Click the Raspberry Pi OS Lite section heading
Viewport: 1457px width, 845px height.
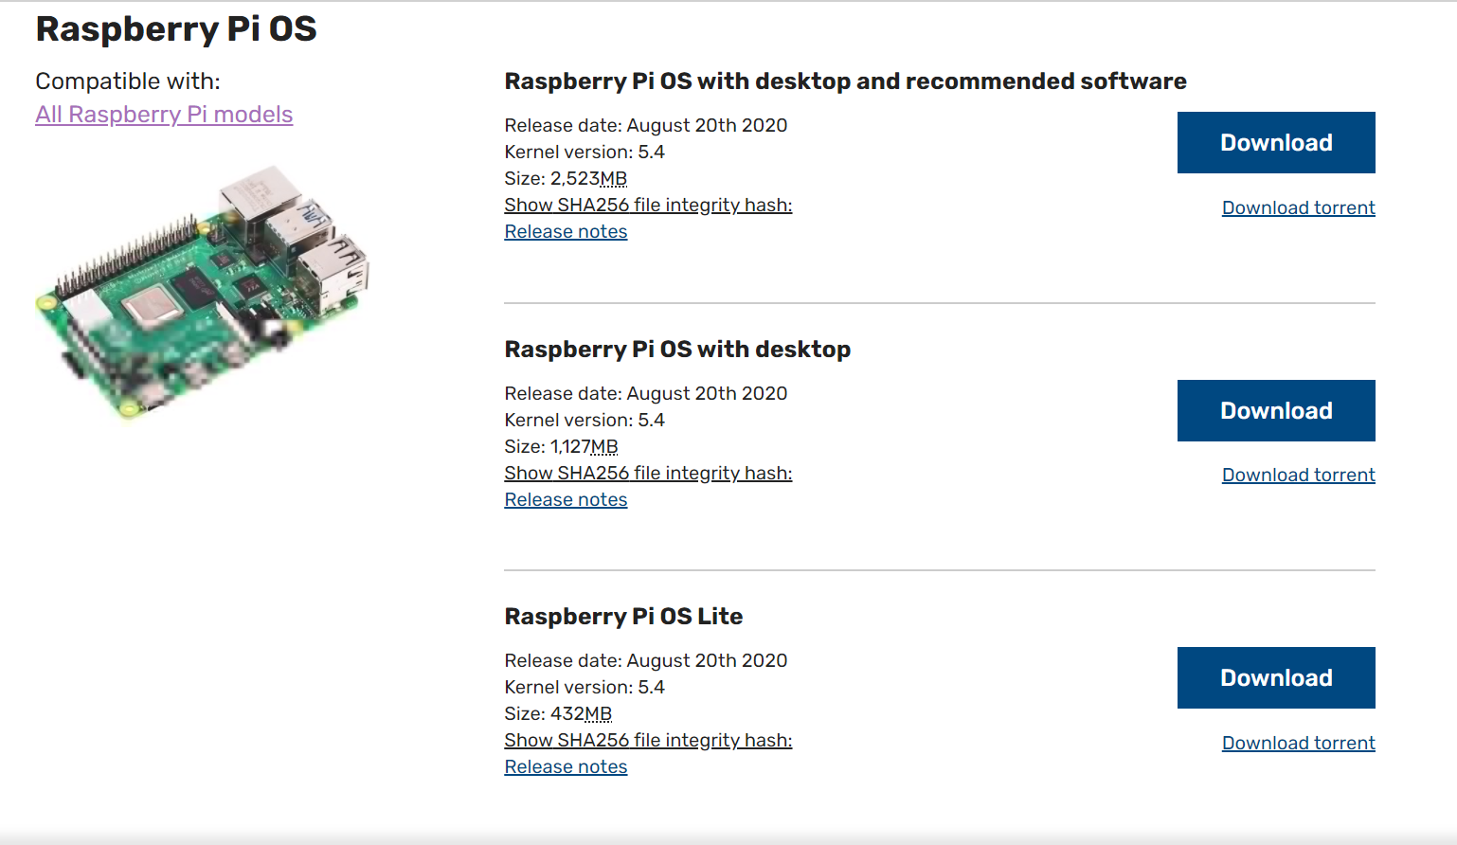pyautogui.click(x=623, y=617)
